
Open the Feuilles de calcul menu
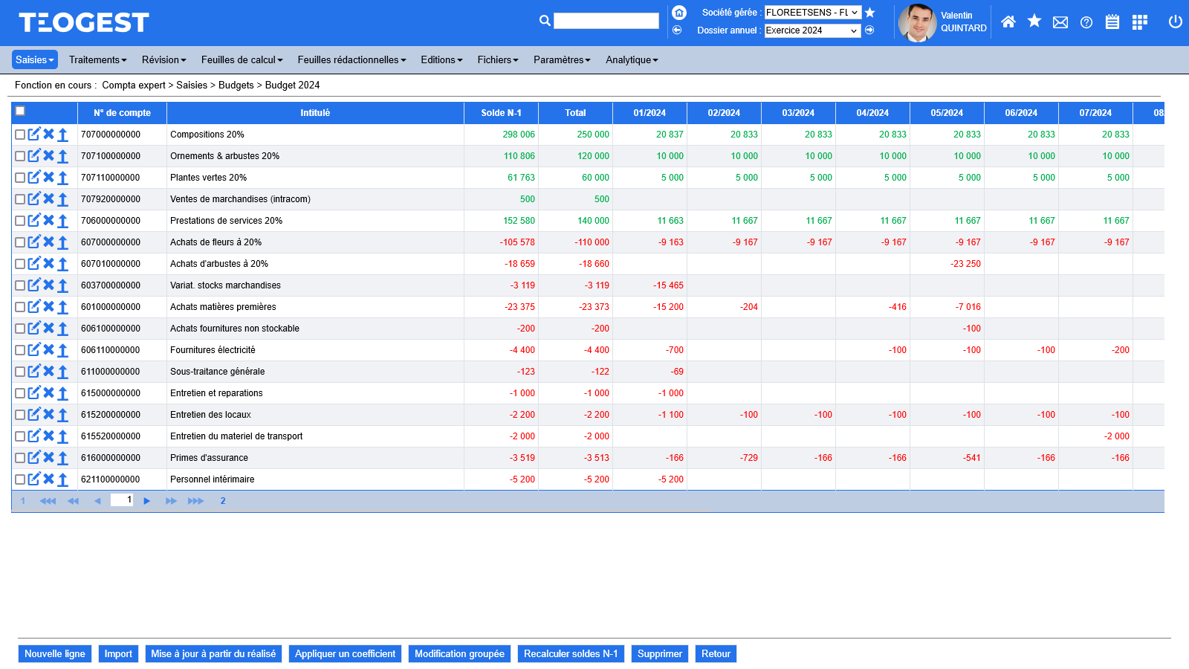pyautogui.click(x=242, y=60)
